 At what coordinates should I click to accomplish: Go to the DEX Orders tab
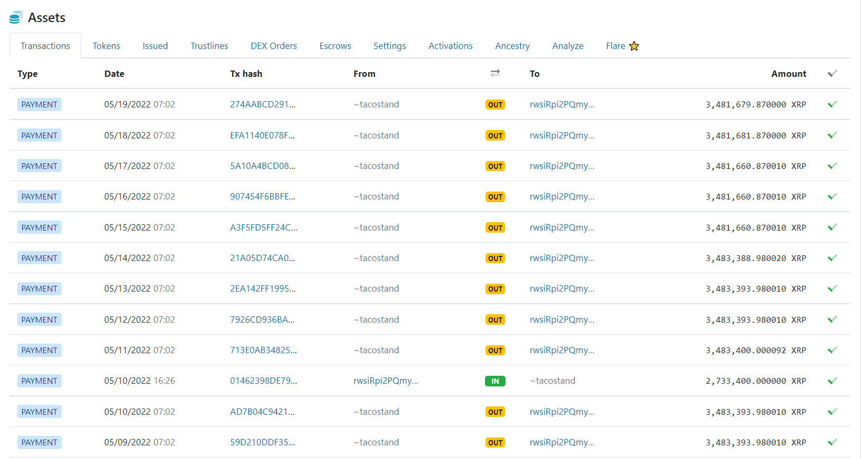coord(273,46)
